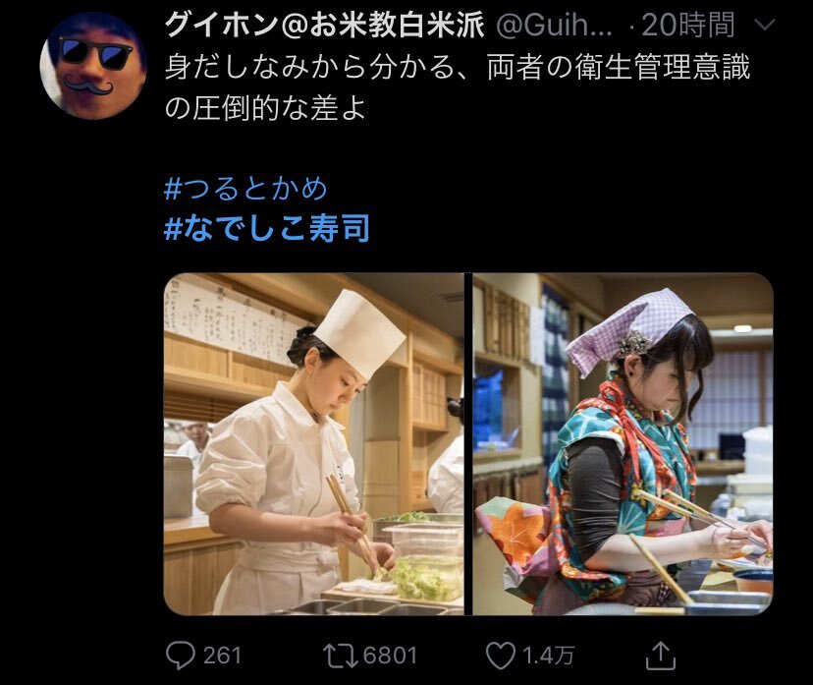Screen dimensions: 813x685
Task: Tap the tall white chef hat in left photo
Action: click(359, 333)
